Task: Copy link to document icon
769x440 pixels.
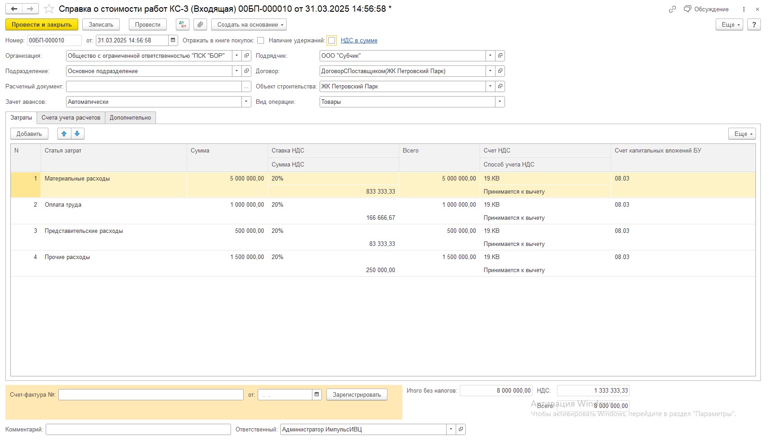Action: pyautogui.click(x=672, y=9)
